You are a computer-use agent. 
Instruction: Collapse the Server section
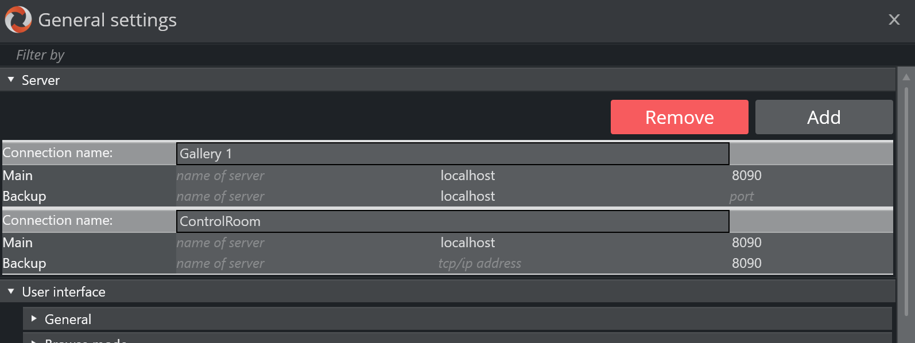click(11, 80)
